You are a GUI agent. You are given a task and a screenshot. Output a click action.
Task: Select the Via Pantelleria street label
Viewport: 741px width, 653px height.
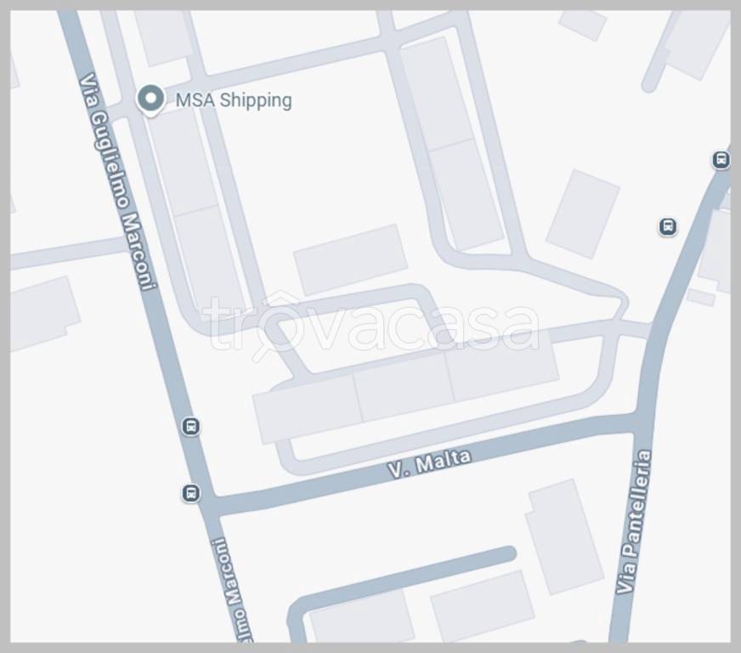(634, 522)
